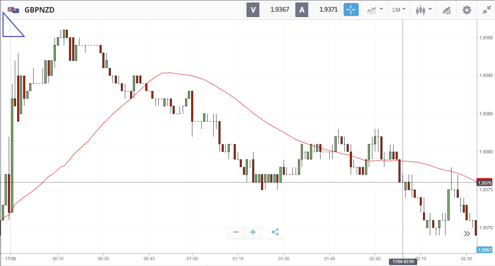Open chart settings gear
495x266 pixels.
coord(467,10)
